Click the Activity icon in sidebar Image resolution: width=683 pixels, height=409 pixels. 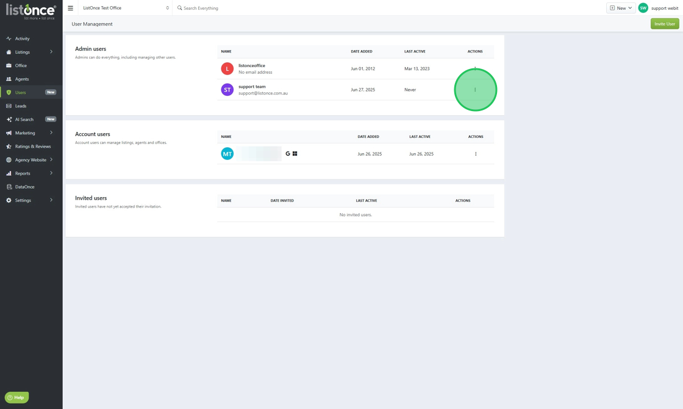point(9,38)
